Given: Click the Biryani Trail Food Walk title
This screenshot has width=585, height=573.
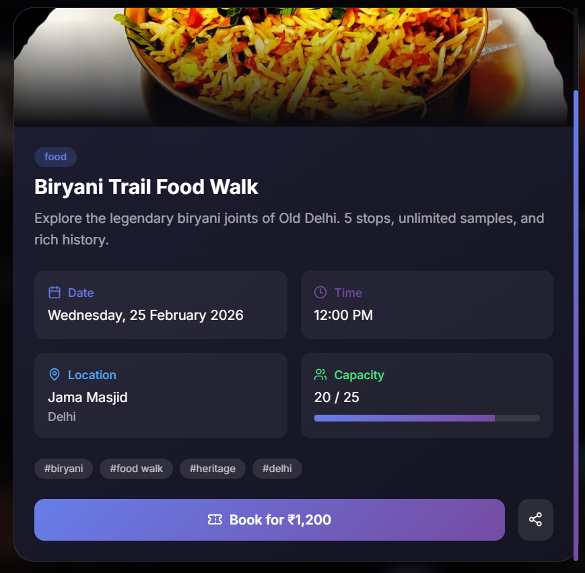Looking at the screenshot, I should click(x=146, y=187).
